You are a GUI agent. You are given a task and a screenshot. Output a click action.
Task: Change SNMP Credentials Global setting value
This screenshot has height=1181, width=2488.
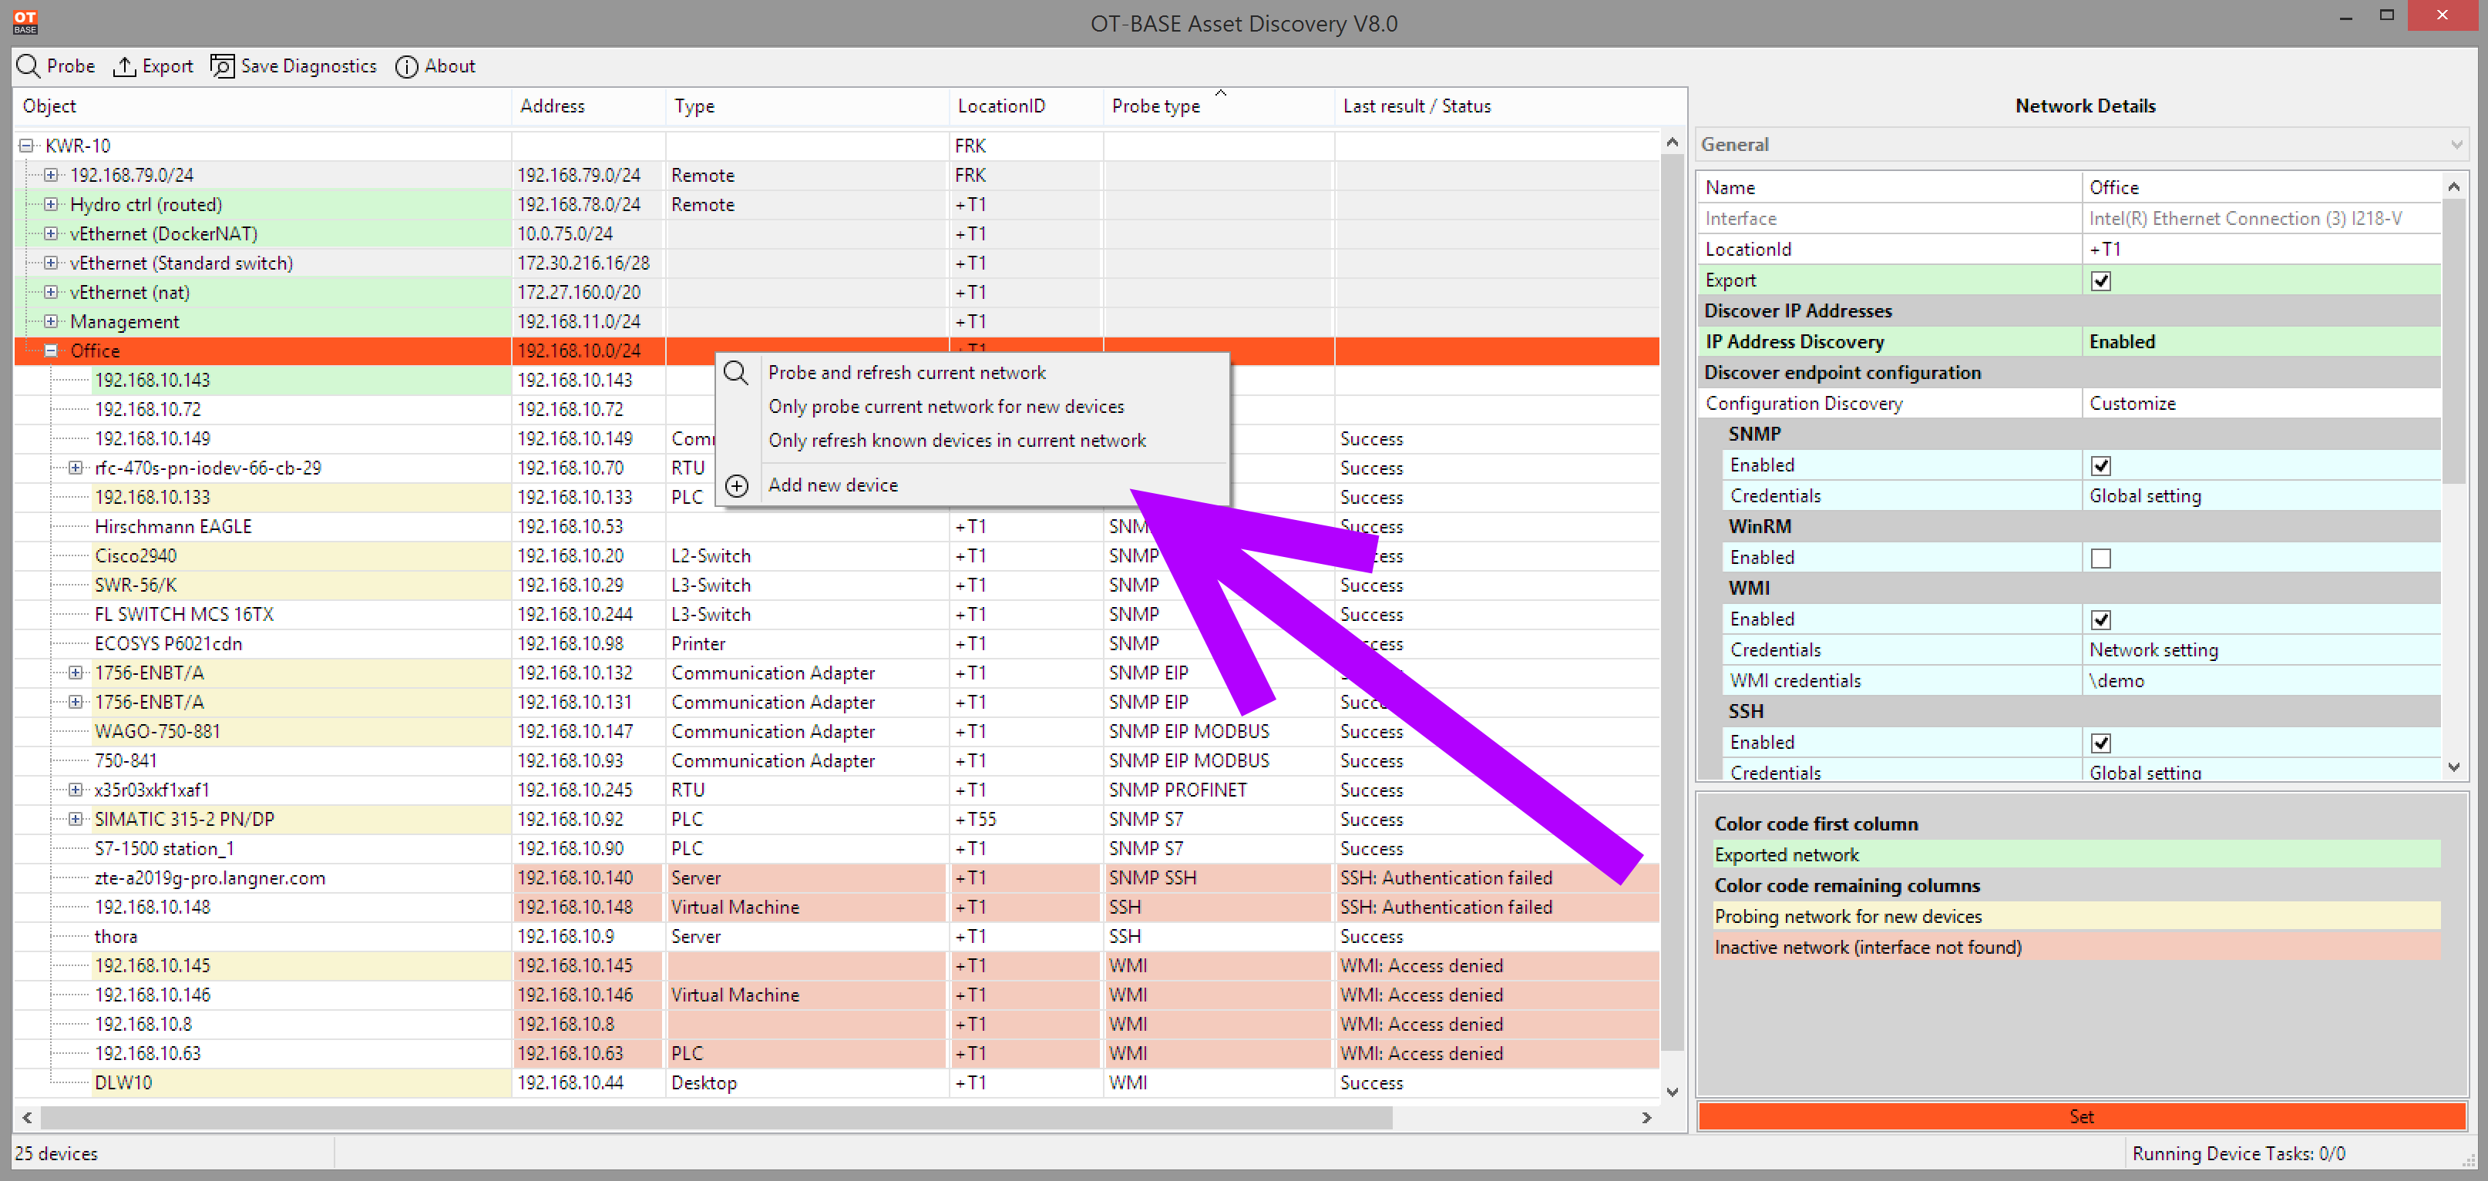pos(2261,495)
